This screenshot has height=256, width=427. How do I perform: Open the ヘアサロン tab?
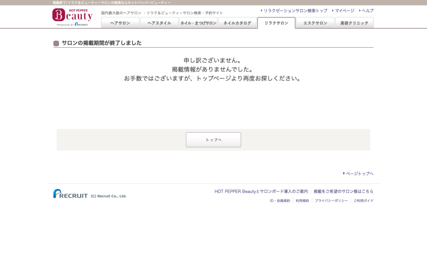click(120, 23)
